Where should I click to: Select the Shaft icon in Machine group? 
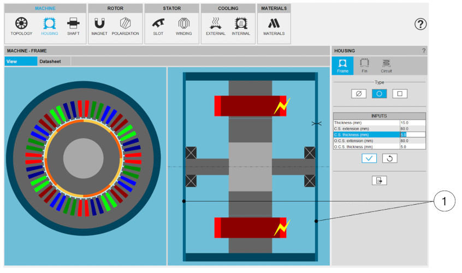(x=73, y=26)
